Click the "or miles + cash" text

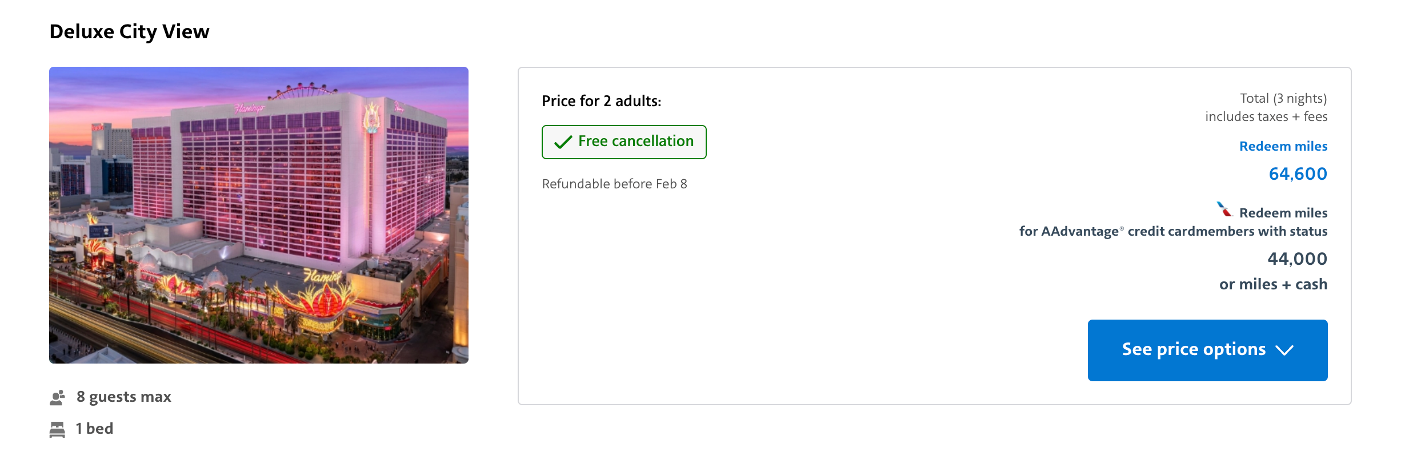[1273, 284]
